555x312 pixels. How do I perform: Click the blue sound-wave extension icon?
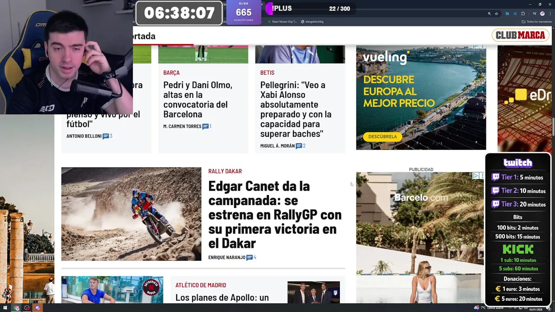tap(515, 14)
